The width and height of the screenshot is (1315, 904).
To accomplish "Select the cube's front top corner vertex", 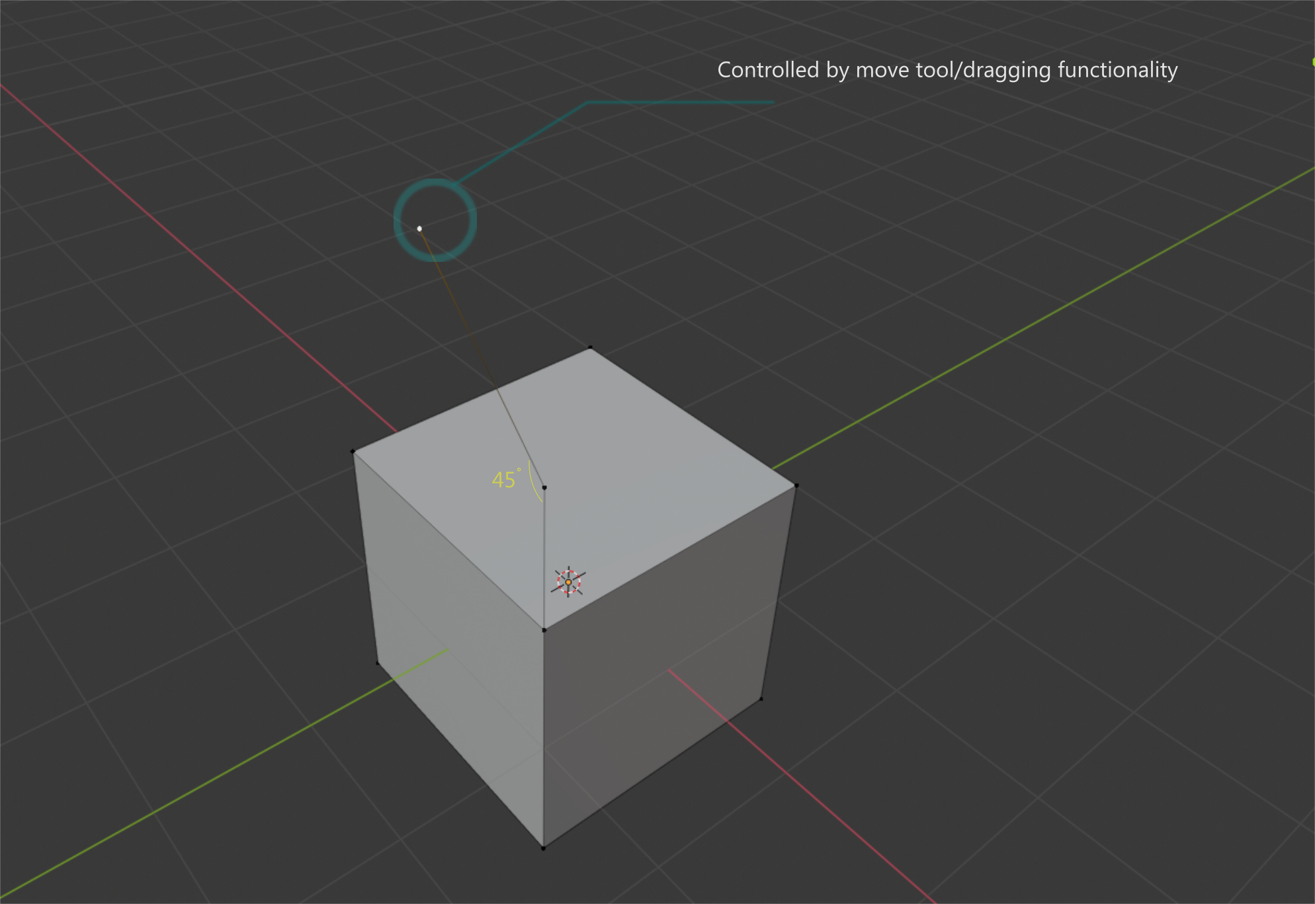I will (544, 630).
